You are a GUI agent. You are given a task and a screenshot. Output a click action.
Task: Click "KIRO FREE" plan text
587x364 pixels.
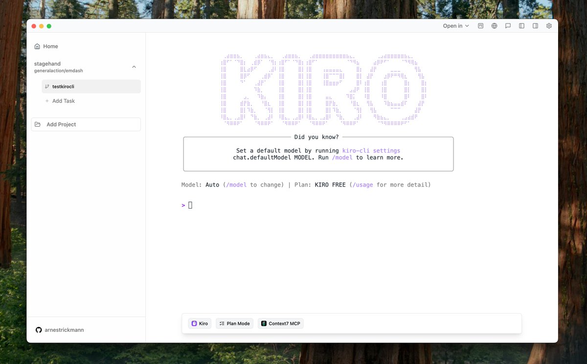pyautogui.click(x=330, y=185)
